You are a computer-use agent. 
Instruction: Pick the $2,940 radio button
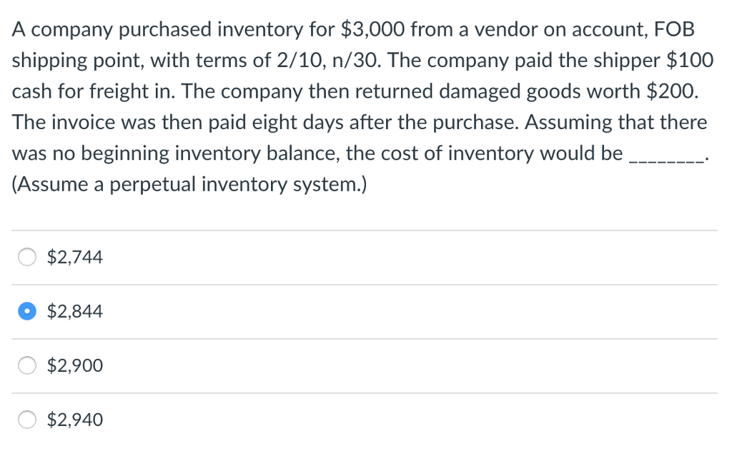[x=27, y=420]
